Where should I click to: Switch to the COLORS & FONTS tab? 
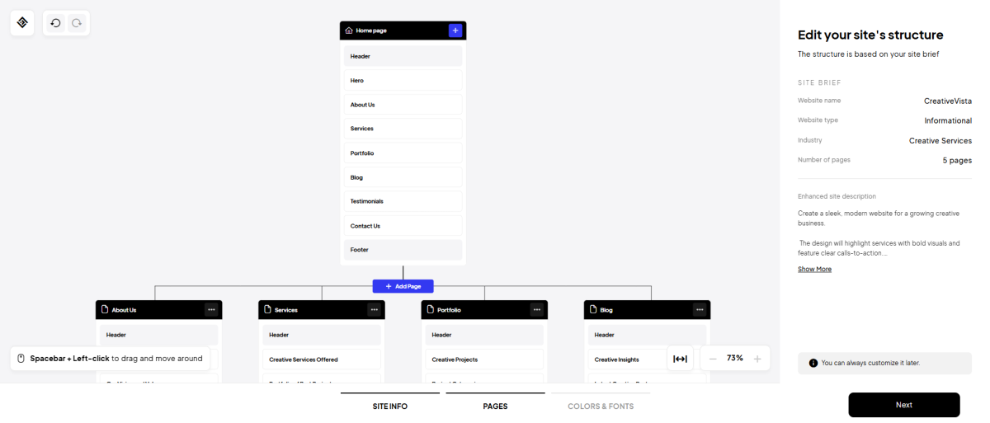[601, 407]
